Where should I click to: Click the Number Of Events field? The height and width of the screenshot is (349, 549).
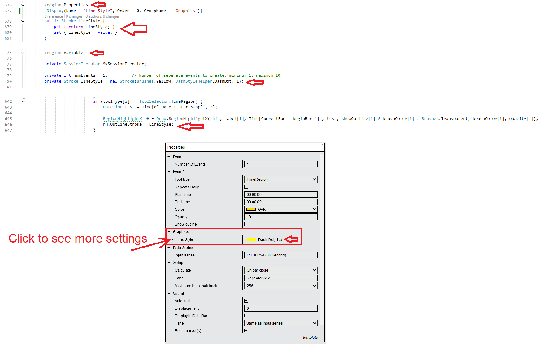281,164
